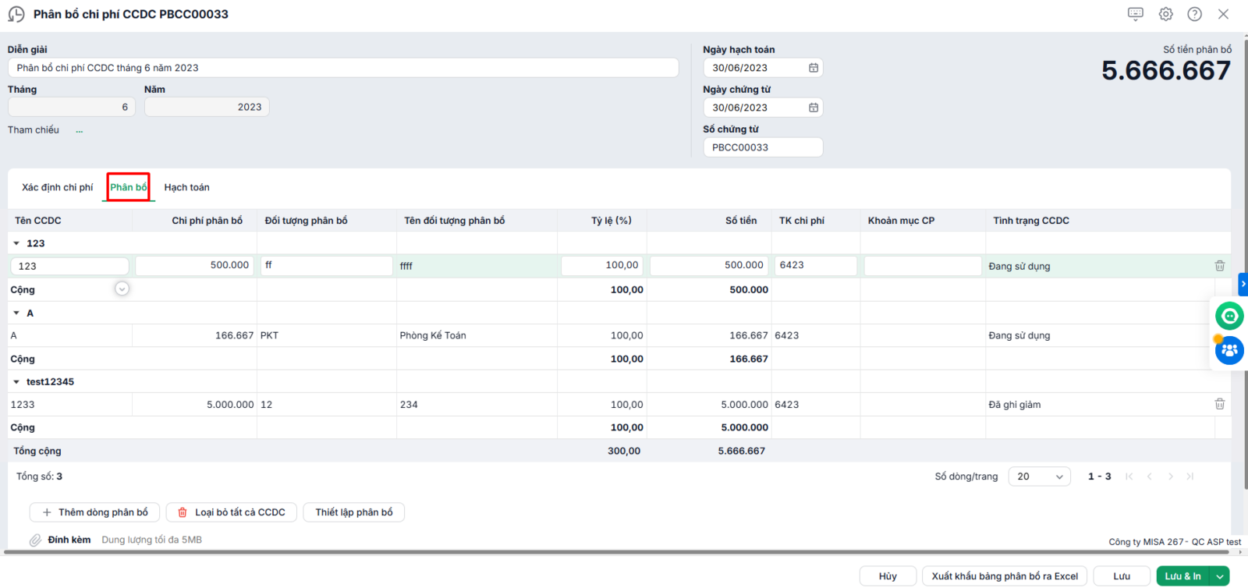This screenshot has height=588, width=1248.
Task: Open the feedback message icon in header
Action: point(1136,14)
